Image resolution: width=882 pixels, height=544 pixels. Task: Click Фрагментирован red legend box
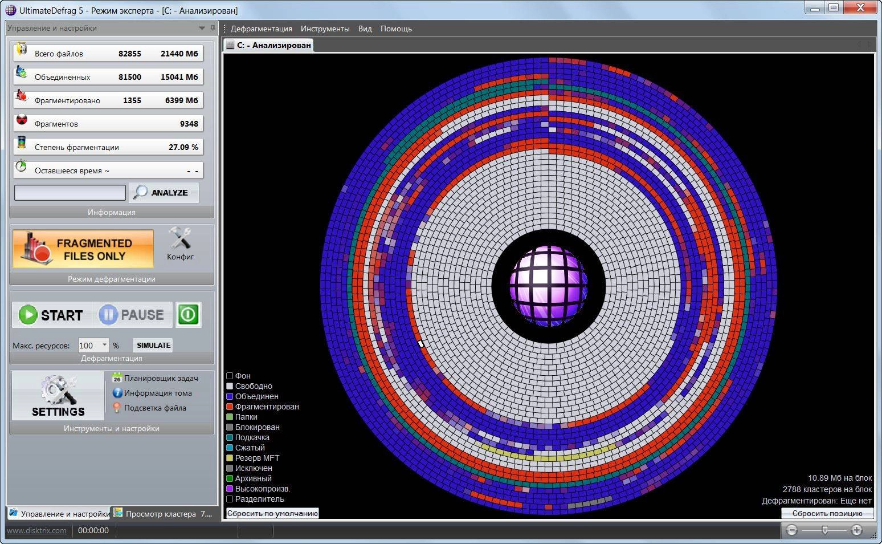pyautogui.click(x=230, y=407)
